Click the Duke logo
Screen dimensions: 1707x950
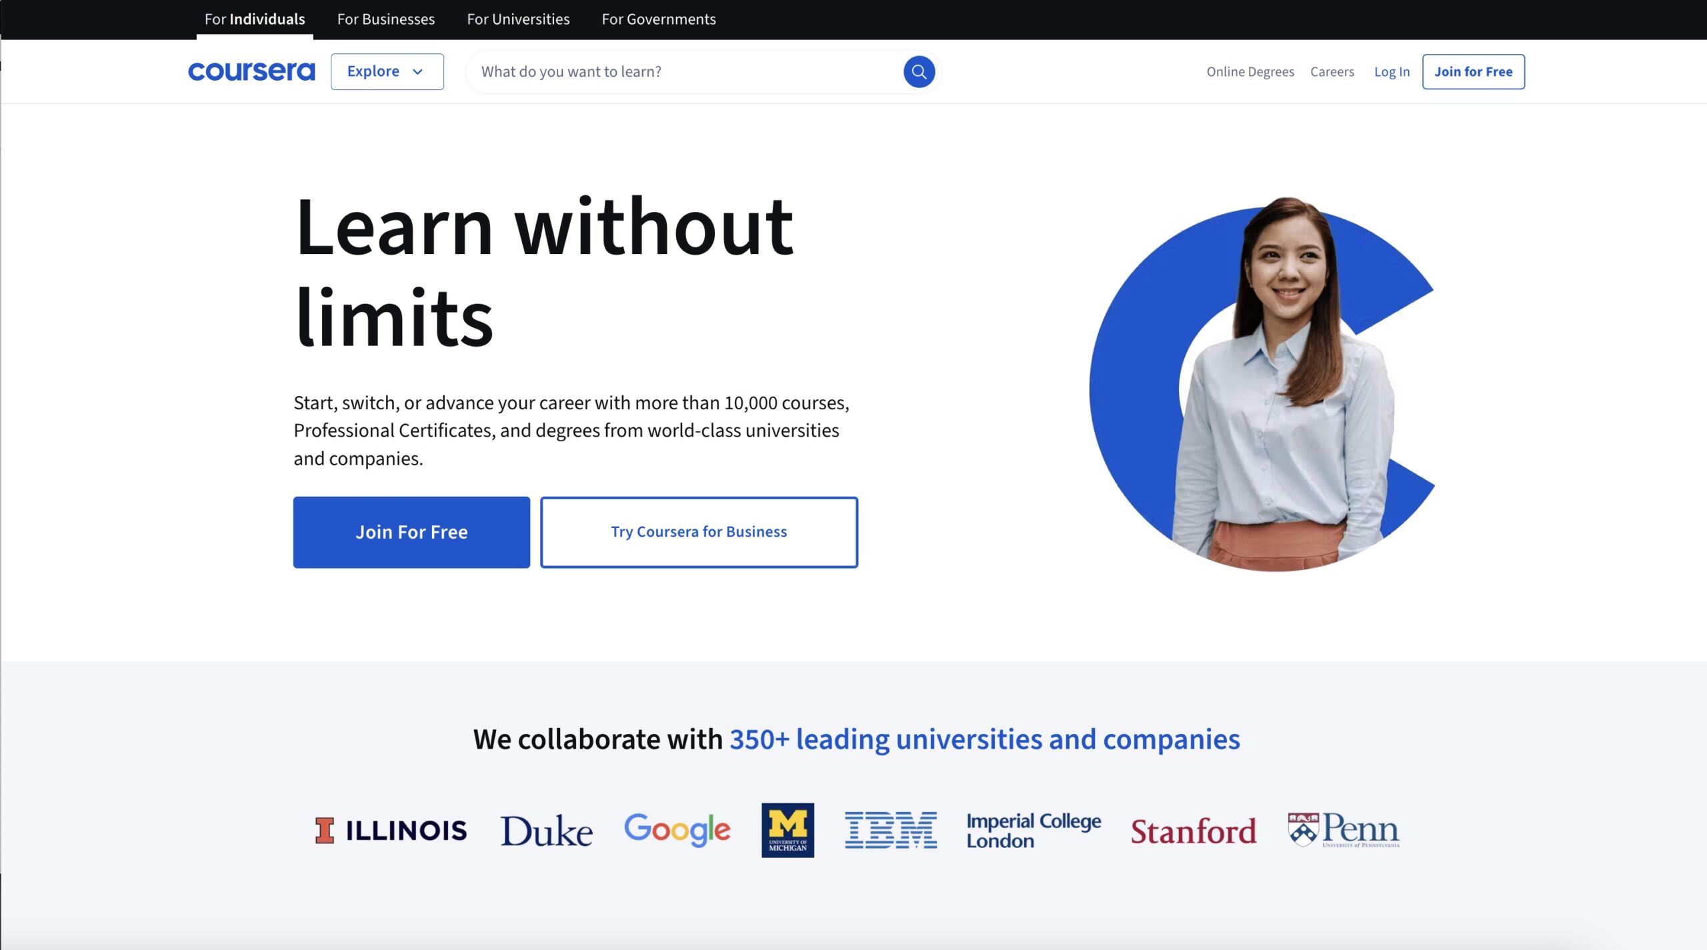coord(546,830)
